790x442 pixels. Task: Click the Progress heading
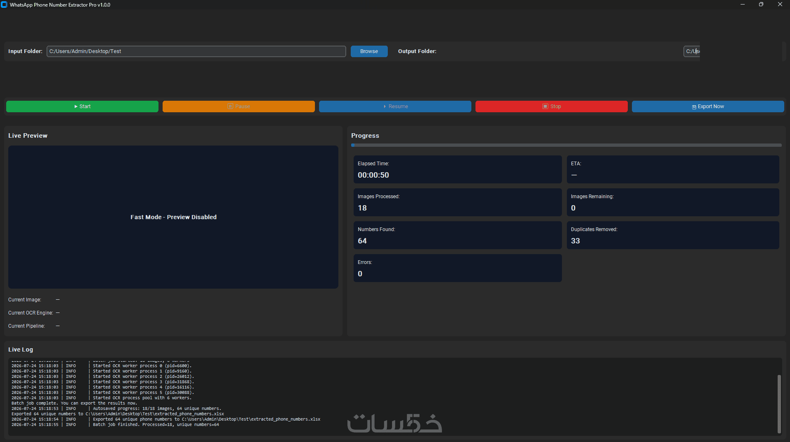pyautogui.click(x=365, y=136)
